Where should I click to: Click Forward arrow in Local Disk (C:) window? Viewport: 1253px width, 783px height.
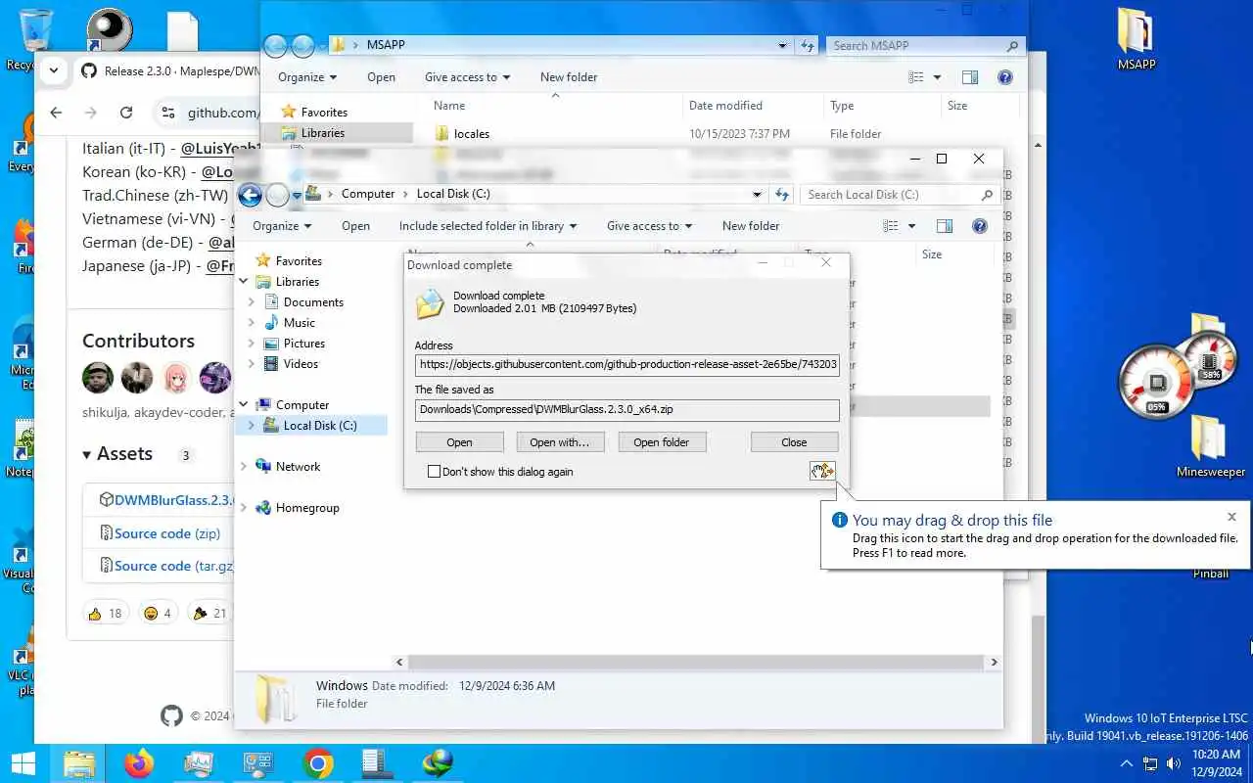(x=278, y=195)
